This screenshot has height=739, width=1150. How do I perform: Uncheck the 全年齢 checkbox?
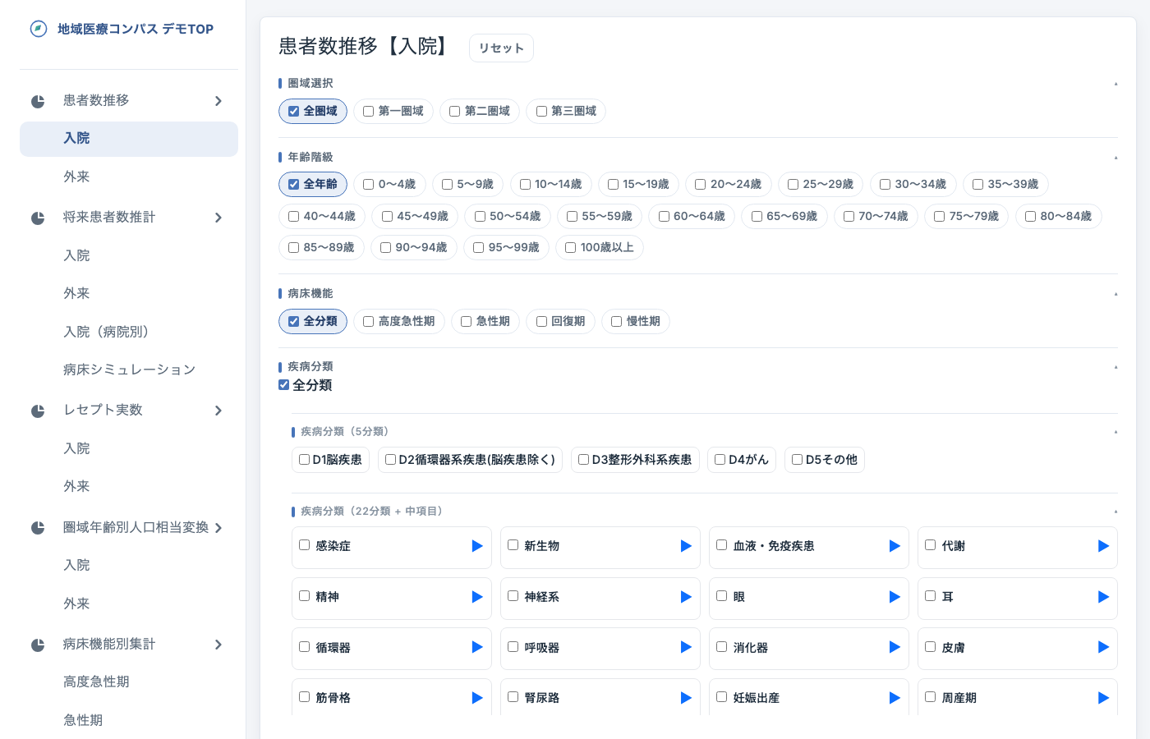tap(293, 185)
